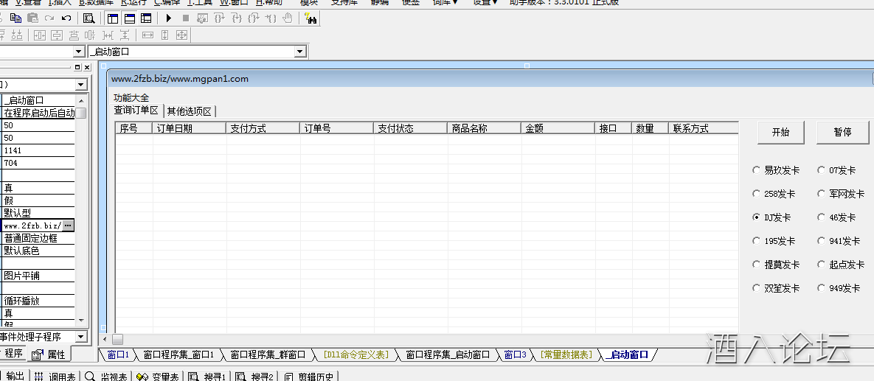Image resolution: width=874 pixels, height=381 pixels.
Task: Click the hand breakpoint icon
Action: pos(288,18)
